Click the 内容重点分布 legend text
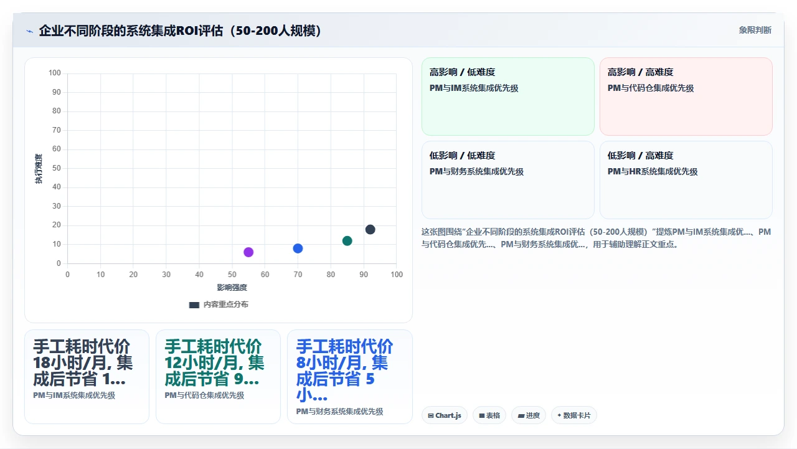 coord(226,305)
